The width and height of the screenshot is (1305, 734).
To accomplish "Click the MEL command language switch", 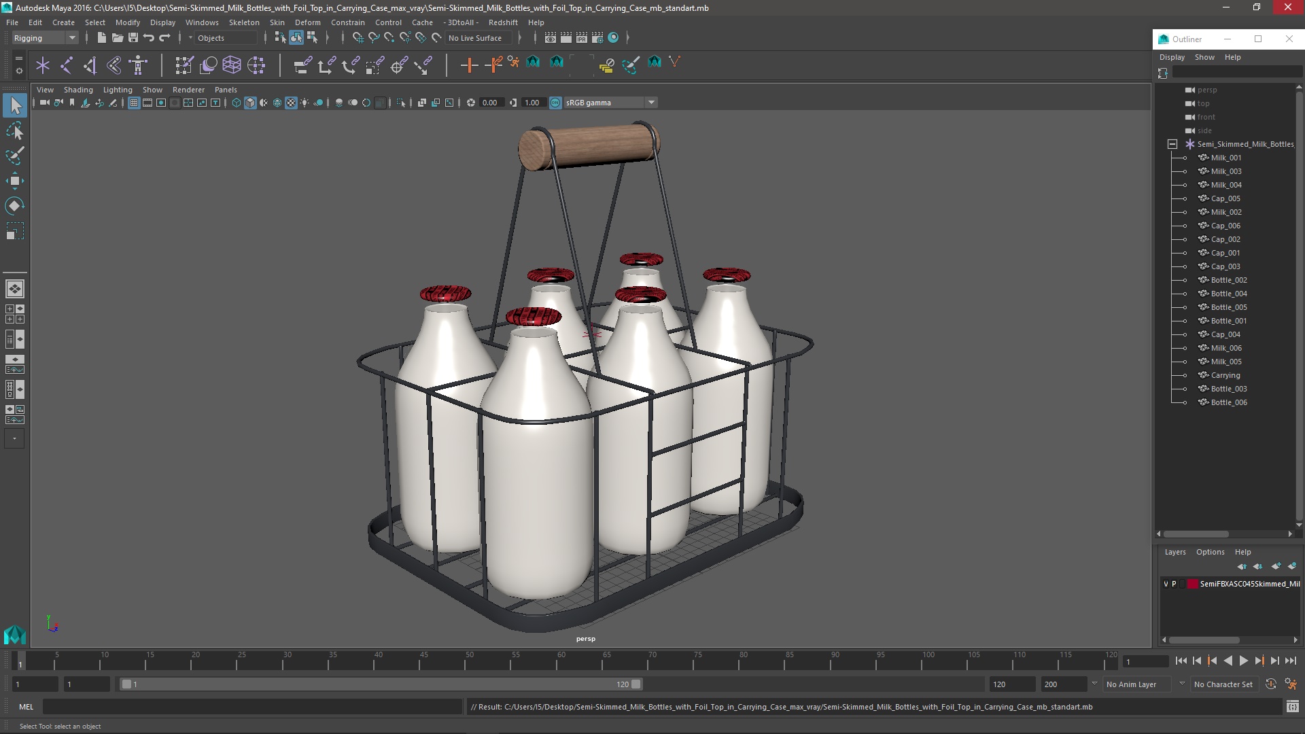I will (x=26, y=707).
